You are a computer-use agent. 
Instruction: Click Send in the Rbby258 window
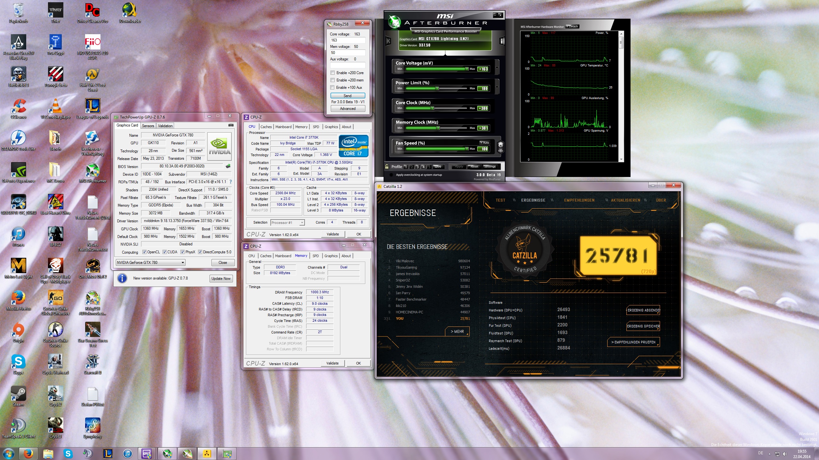[347, 96]
